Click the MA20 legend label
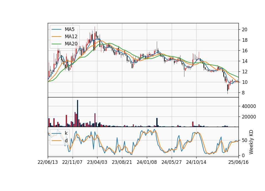 coord(71,44)
